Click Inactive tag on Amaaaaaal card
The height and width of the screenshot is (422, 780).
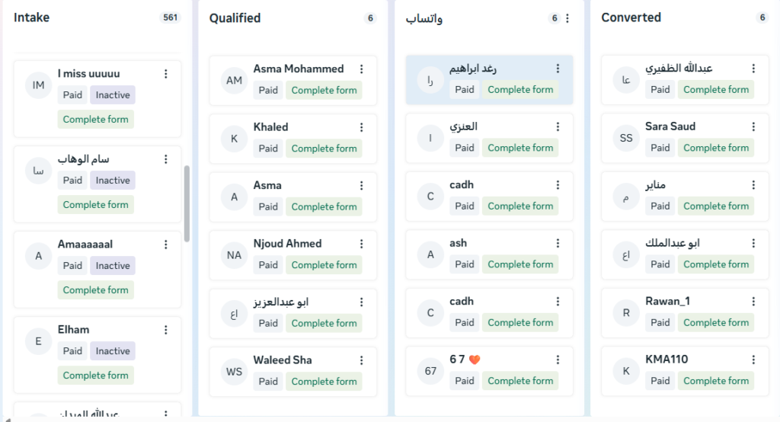113,266
